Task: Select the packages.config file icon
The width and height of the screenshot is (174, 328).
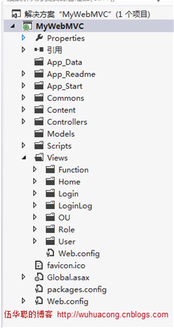Action: click(39, 289)
